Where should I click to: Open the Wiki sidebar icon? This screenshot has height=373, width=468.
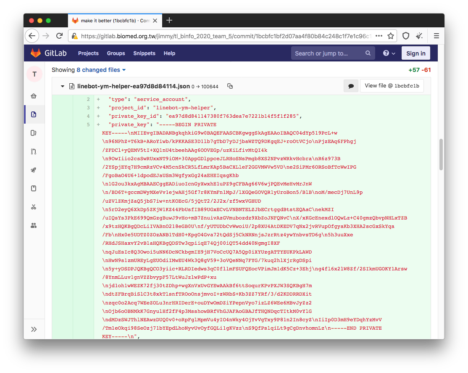[34, 188]
